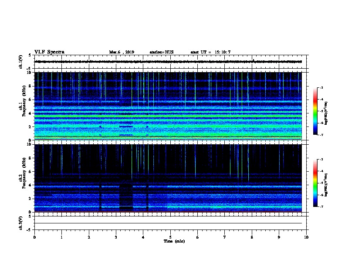
Task: Click the time axis tick label "10"
Action: coord(306,237)
